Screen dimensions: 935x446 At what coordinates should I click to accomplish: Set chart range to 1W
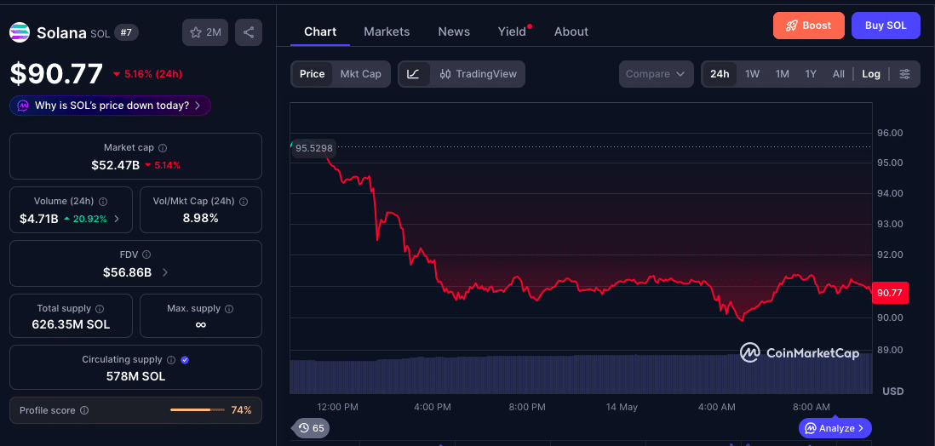point(753,74)
